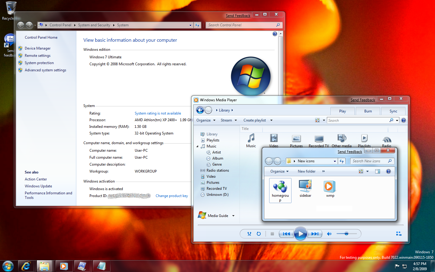Open System protection link
This screenshot has height=272, width=435.
pyautogui.click(x=39, y=63)
